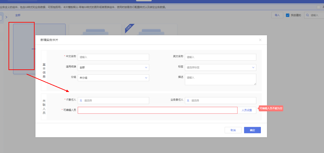Click the person icon in 业务责任人 field

(x=188, y=100)
